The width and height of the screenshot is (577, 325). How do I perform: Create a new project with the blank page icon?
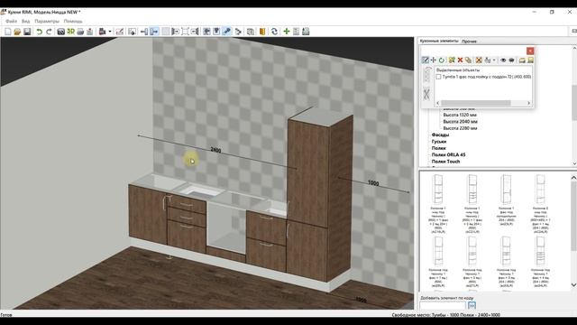coord(8,32)
